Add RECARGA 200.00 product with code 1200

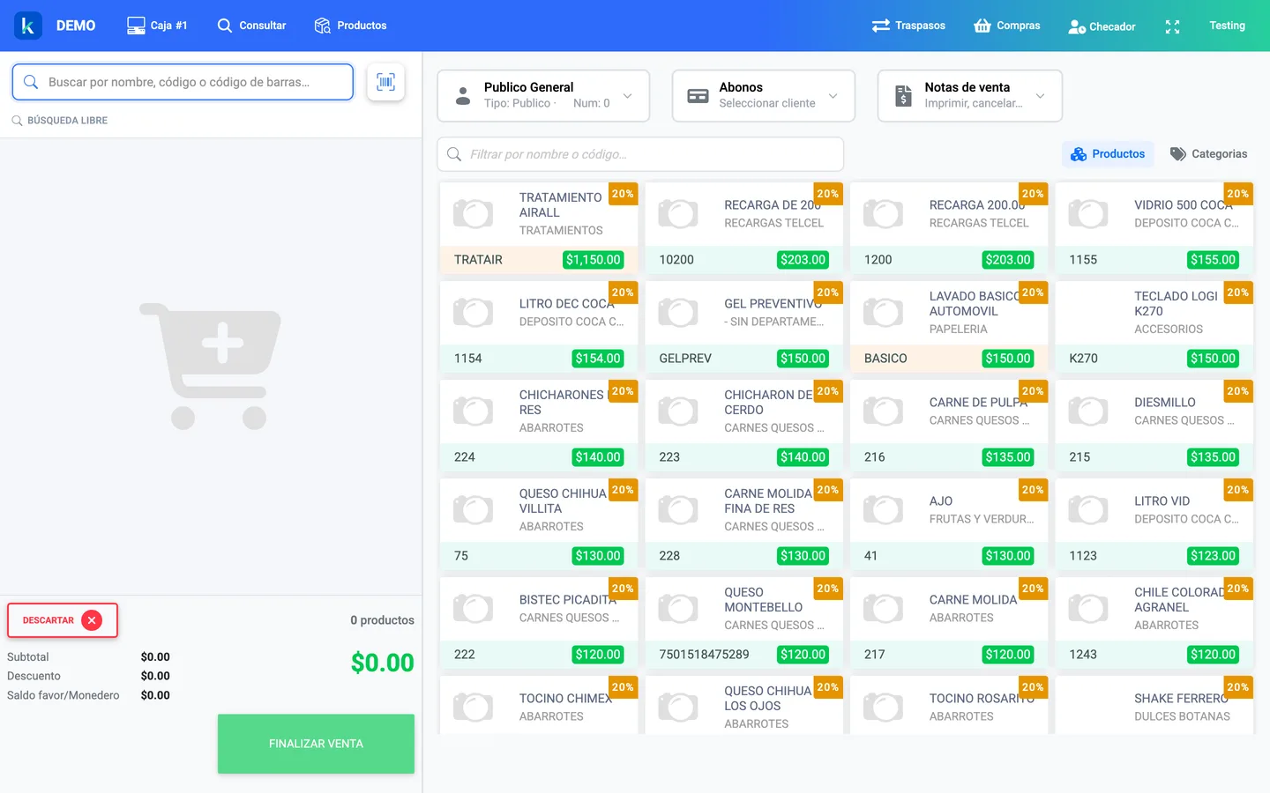[x=949, y=227]
